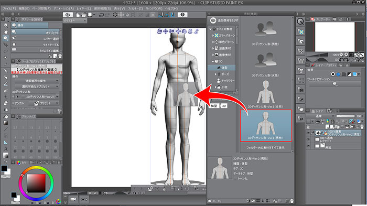The height and width of the screenshot is (206, 367).
Task: Expand the ポーズ folder in material tree
Action: pos(215,74)
